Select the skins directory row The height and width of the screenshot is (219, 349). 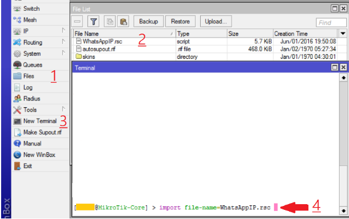[209, 56]
